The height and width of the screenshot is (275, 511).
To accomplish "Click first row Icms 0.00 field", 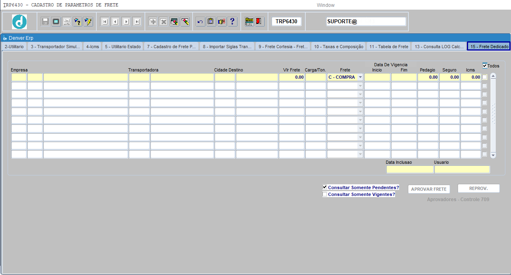I will coord(470,77).
